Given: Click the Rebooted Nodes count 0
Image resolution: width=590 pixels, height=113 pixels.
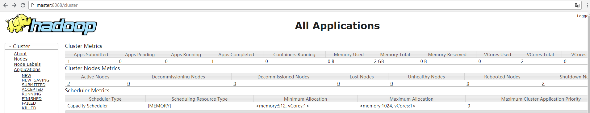Looking at the screenshot, I should (x=468, y=84).
